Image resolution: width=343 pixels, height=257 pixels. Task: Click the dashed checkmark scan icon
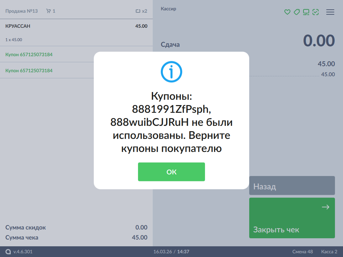[315, 12]
